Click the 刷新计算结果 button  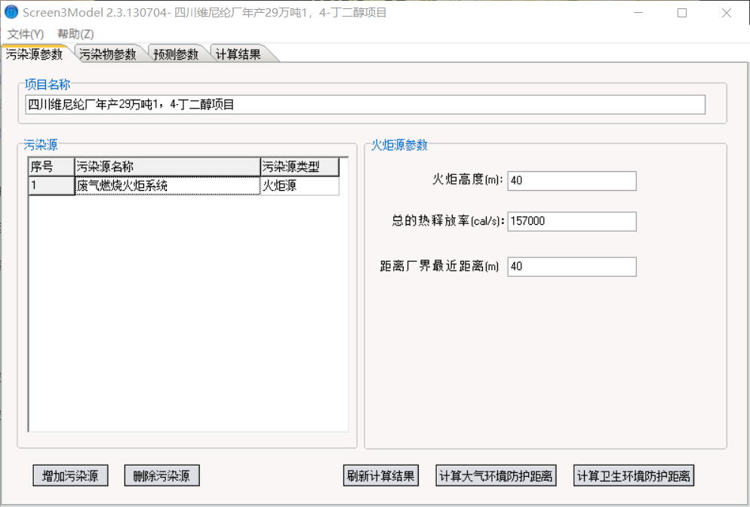point(381,475)
